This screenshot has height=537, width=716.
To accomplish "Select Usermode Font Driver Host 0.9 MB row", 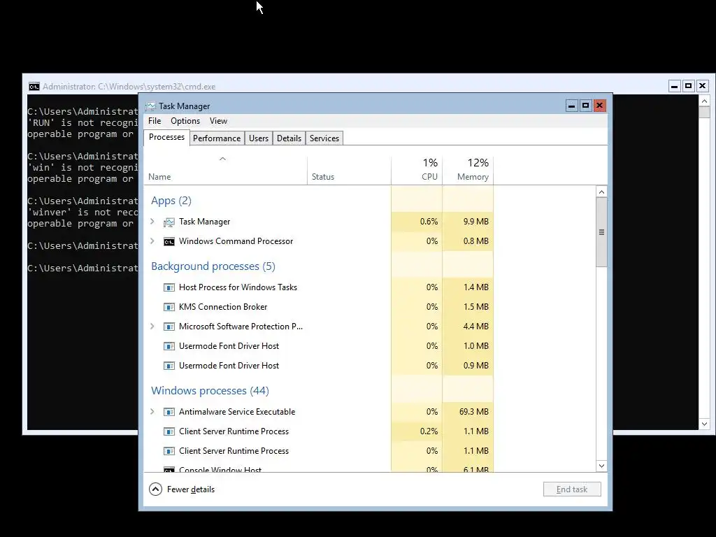I will (319, 366).
